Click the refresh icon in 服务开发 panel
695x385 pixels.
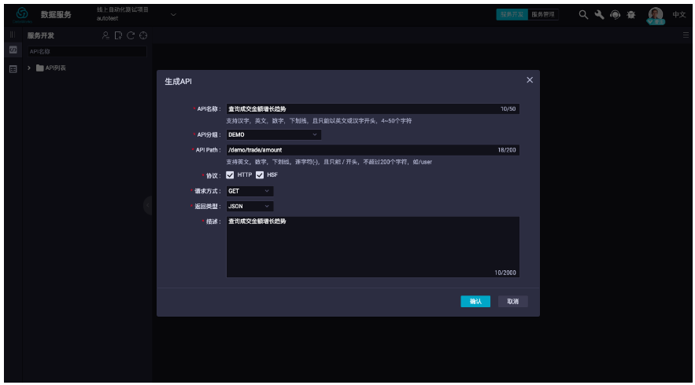(x=131, y=35)
